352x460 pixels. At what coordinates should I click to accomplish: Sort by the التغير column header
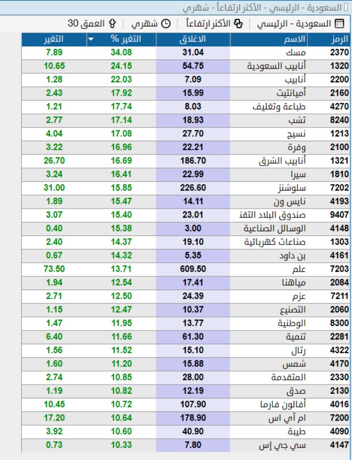[54, 39]
